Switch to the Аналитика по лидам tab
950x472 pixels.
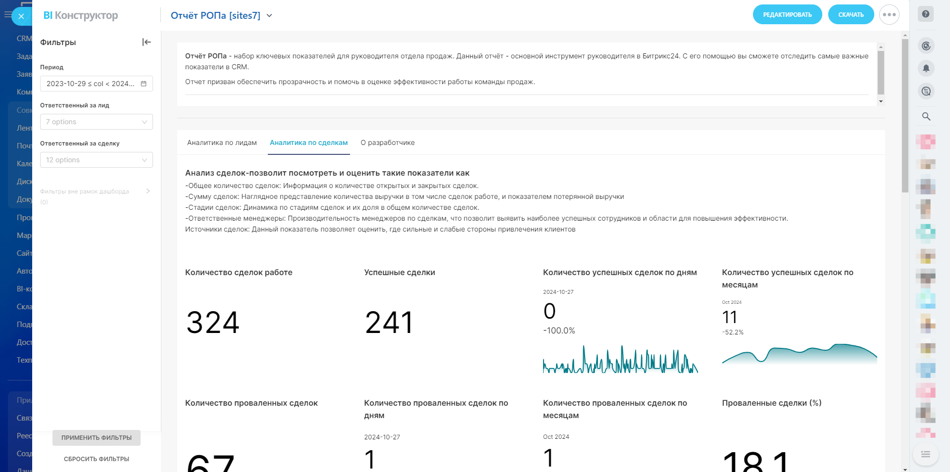[222, 142]
